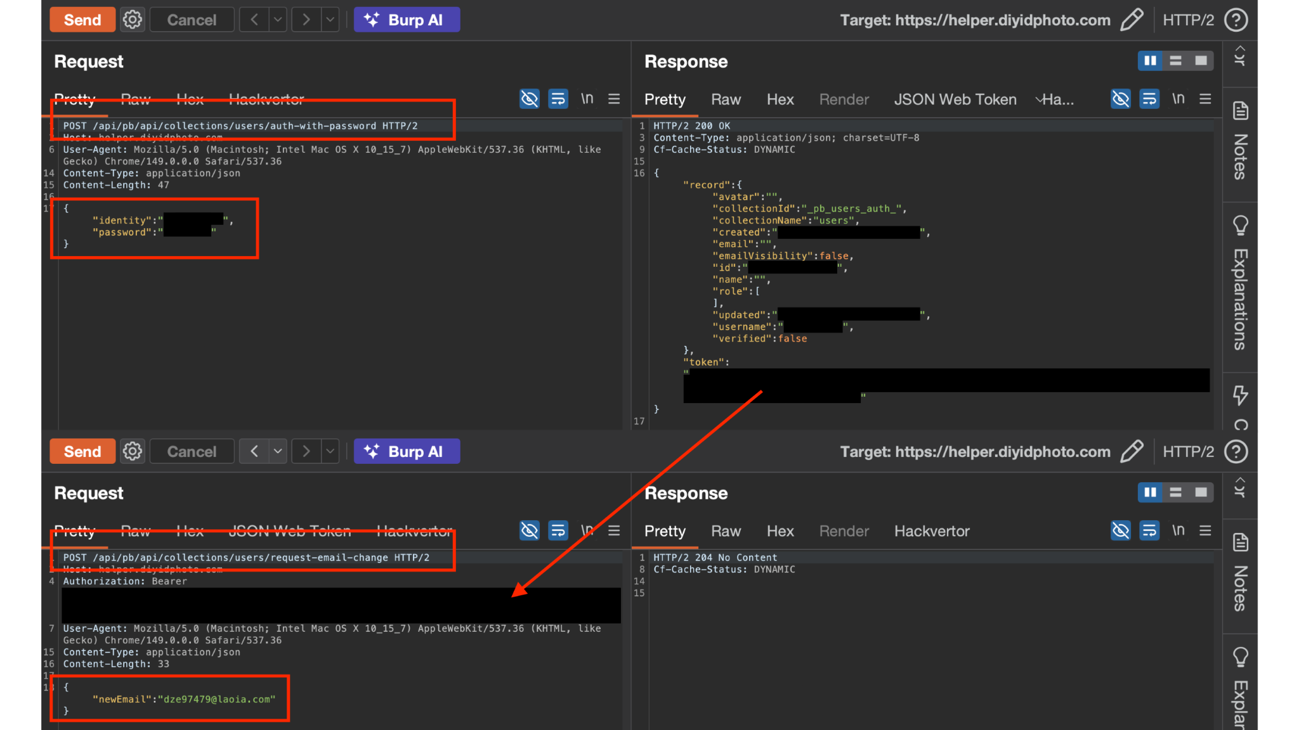The image size is (1299, 730).
Task: Expand back-history dropdown arrow for request-email-change request
Action: click(x=278, y=451)
